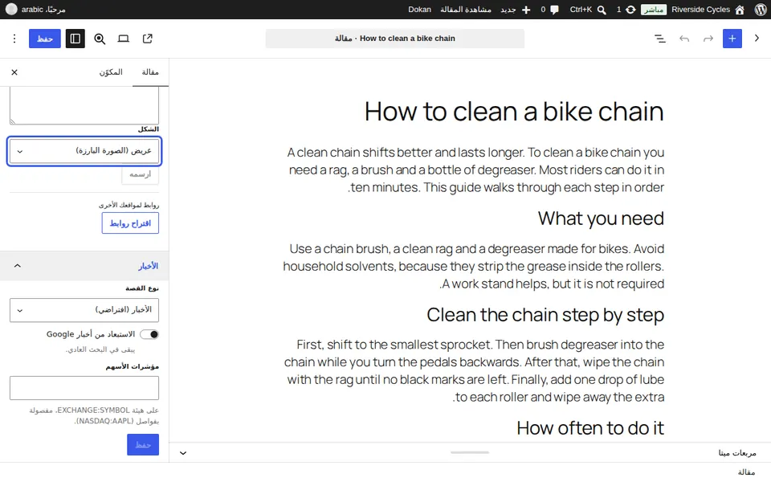Click the redo arrow in editor toolbar
Screen dimensions: 771x482
click(x=708, y=39)
